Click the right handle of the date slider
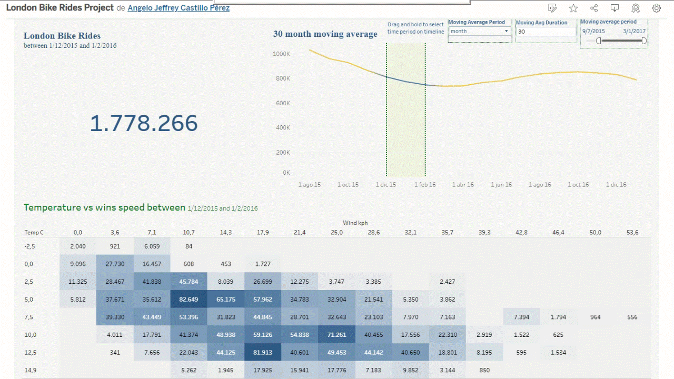674x379 pixels. coord(643,41)
